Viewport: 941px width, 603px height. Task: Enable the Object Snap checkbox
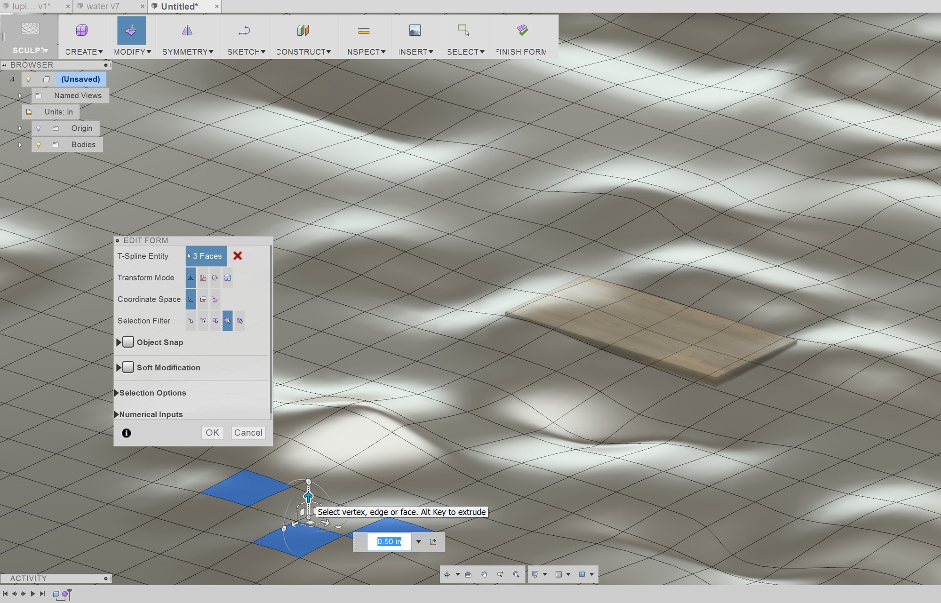pyautogui.click(x=128, y=342)
